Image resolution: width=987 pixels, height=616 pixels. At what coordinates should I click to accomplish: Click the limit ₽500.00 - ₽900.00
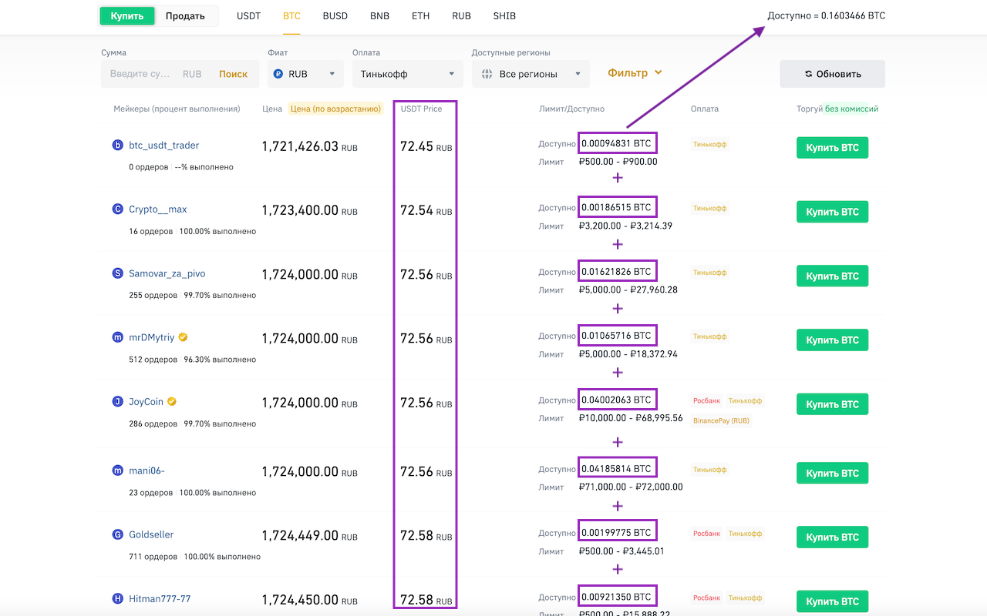click(618, 162)
